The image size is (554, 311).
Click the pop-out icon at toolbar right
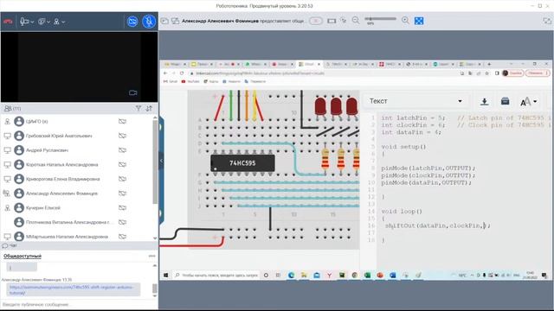(x=546, y=21)
